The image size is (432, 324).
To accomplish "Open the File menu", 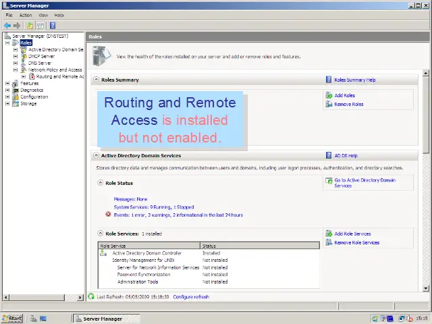I will (9, 15).
